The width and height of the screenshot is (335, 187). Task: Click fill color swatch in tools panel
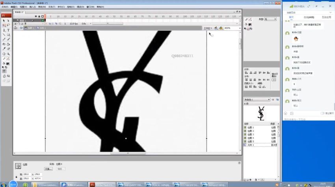coord(8,64)
